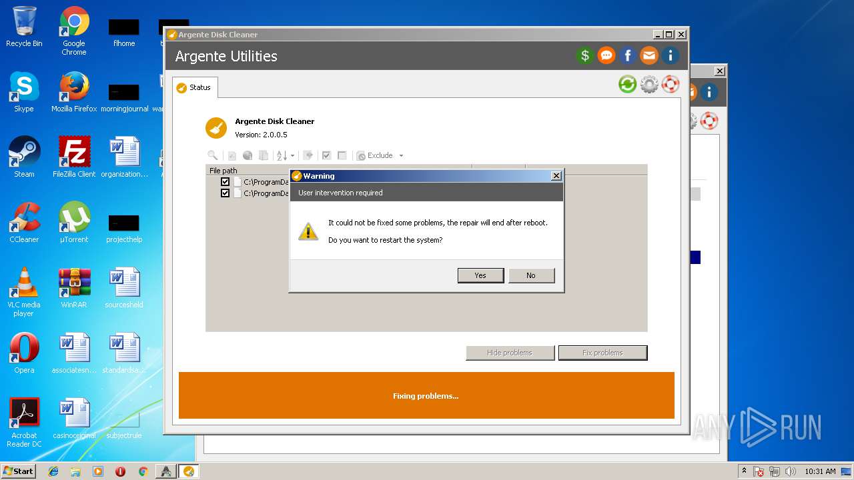
Task: Click the info icon in the background window
Action: point(709,92)
